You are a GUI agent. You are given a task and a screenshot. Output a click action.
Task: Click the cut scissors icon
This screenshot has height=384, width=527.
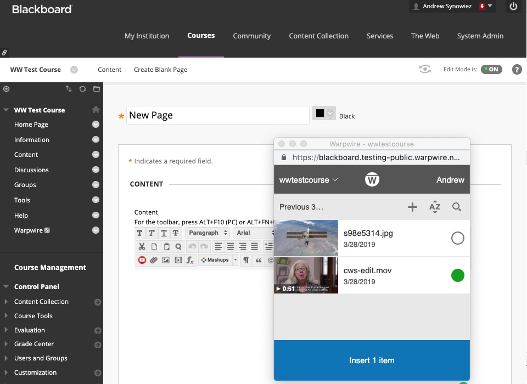(x=142, y=247)
